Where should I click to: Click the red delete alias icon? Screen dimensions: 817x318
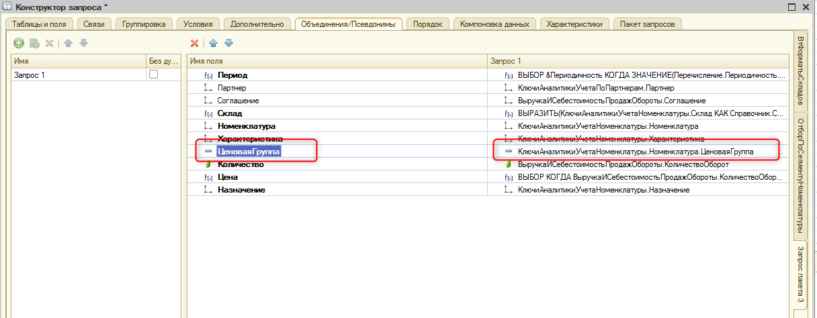(195, 43)
